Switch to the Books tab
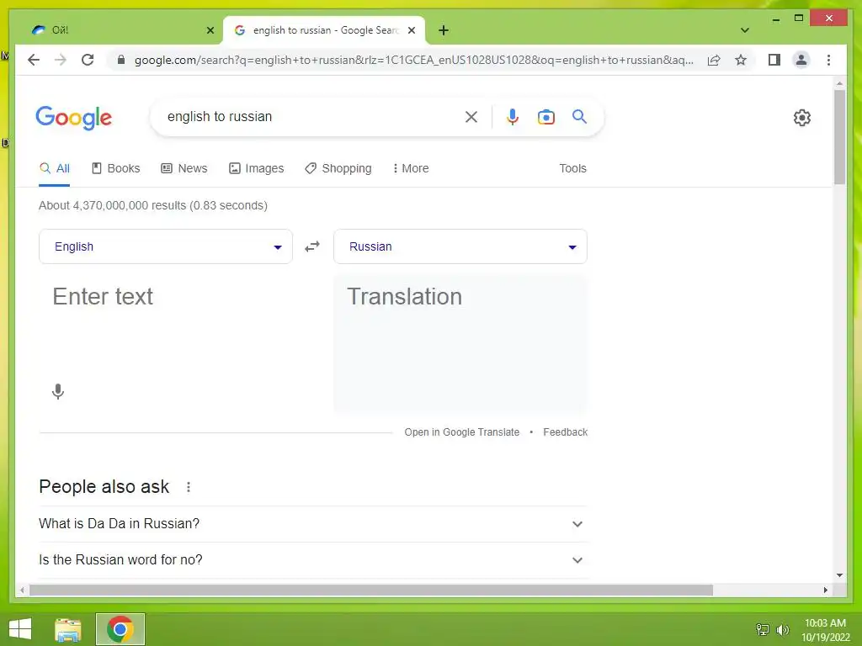This screenshot has height=646, width=862. pyautogui.click(x=115, y=168)
